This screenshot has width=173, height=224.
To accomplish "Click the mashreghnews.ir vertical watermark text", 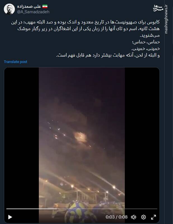I will pos(166,19).
